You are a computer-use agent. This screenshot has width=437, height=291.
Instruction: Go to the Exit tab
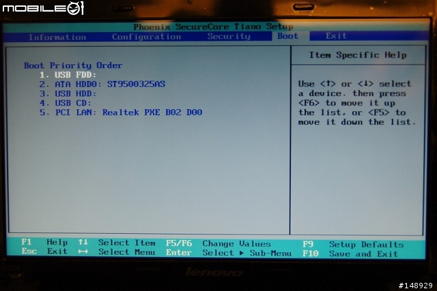tap(336, 35)
